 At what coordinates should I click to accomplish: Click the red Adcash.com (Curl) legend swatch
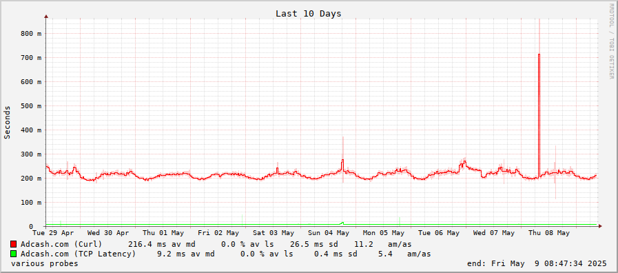[13, 244]
